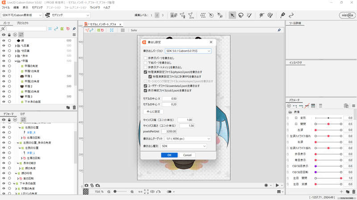357x200 pixels.
Task: Uncheck physics3.json export checkbox
Action: [145, 72]
